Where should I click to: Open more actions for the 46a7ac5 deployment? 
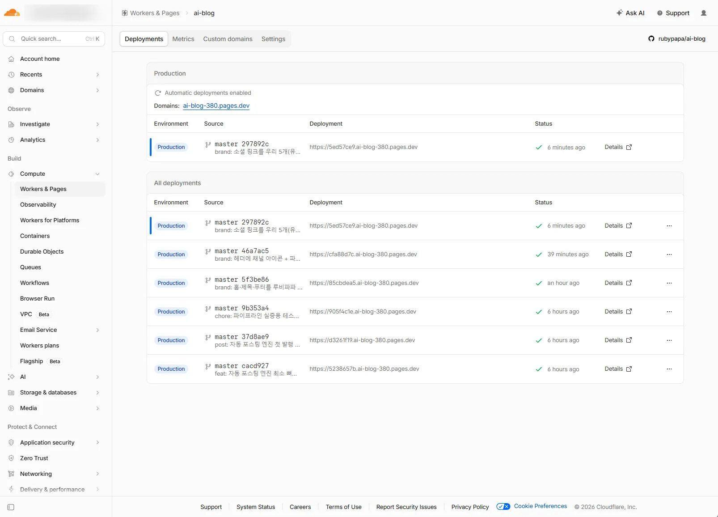(x=669, y=254)
